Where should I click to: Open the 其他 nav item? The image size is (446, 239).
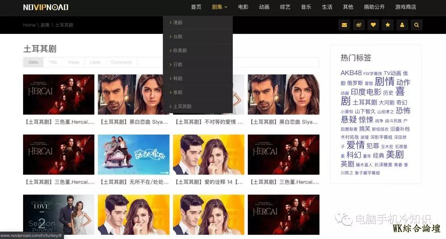click(x=348, y=7)
